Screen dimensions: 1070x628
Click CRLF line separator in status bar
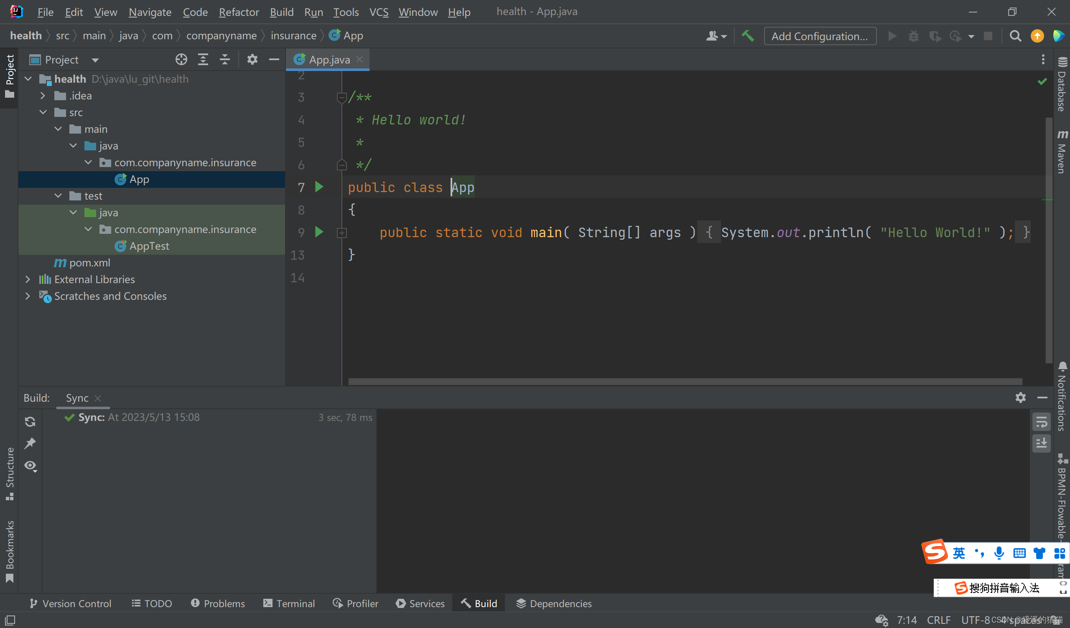point(938,620)
